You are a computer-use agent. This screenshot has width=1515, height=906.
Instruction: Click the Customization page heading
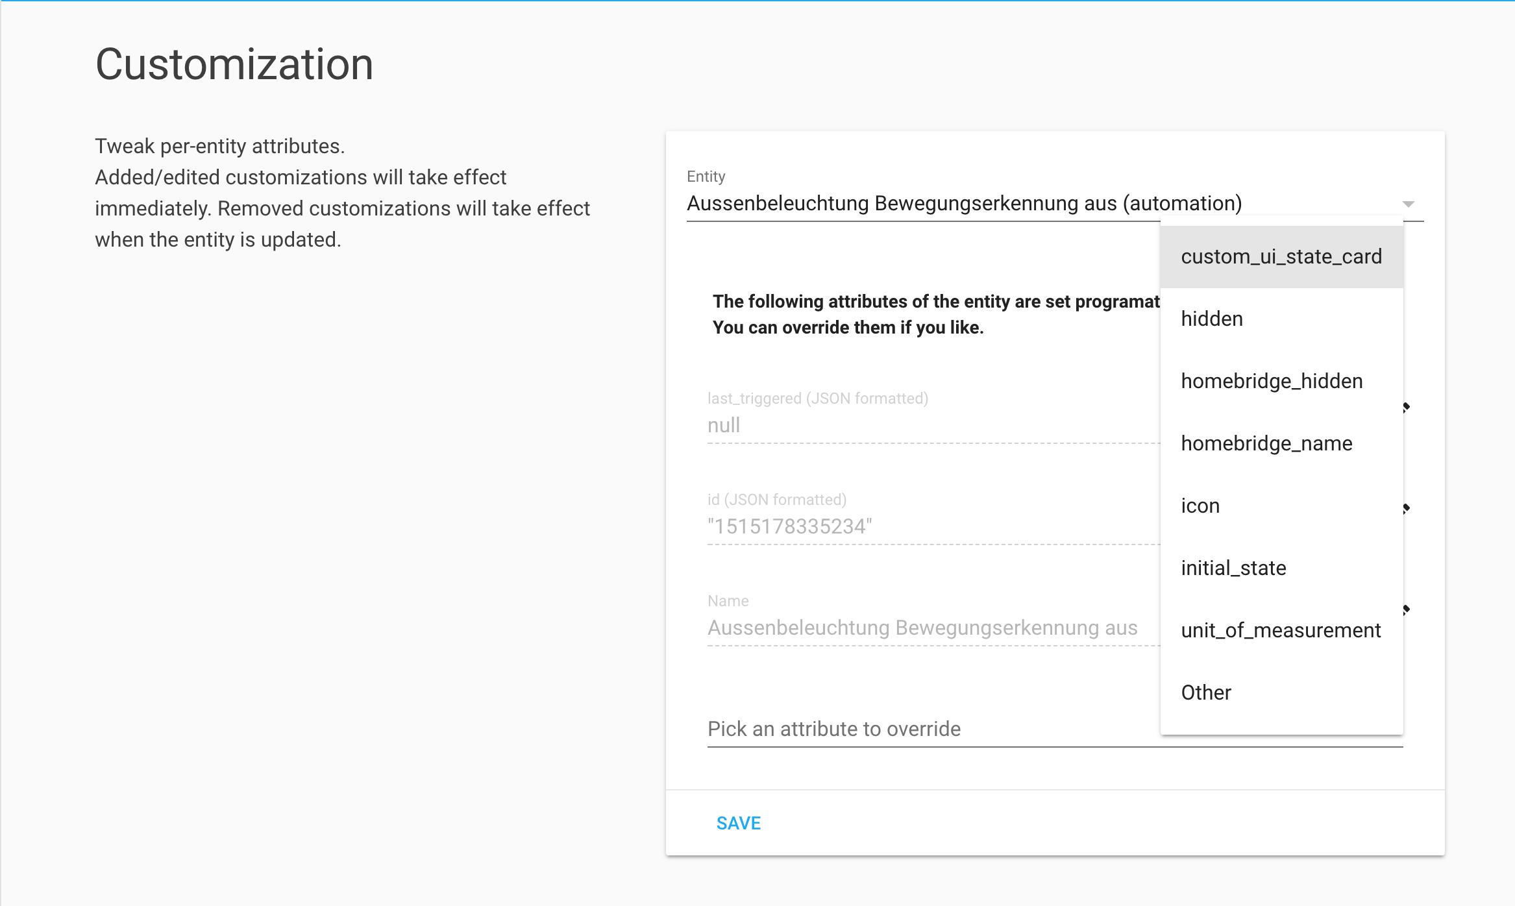click(234, 65)
